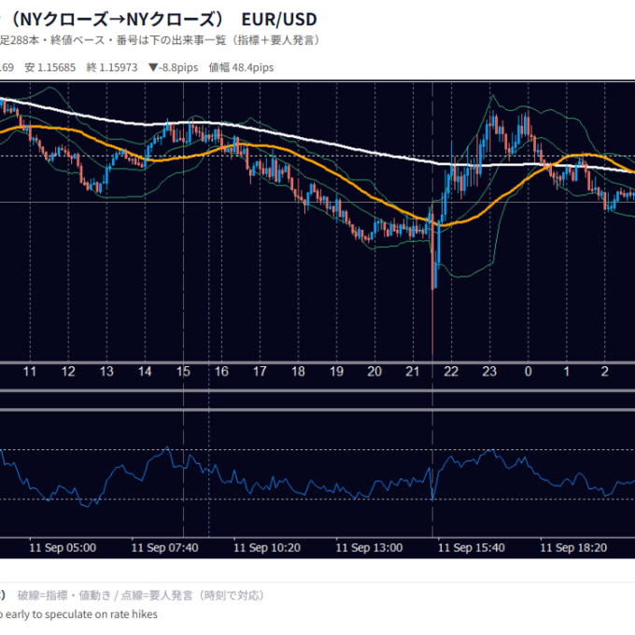Click hour label 20 on hour axis

click(x=374, y=372)
